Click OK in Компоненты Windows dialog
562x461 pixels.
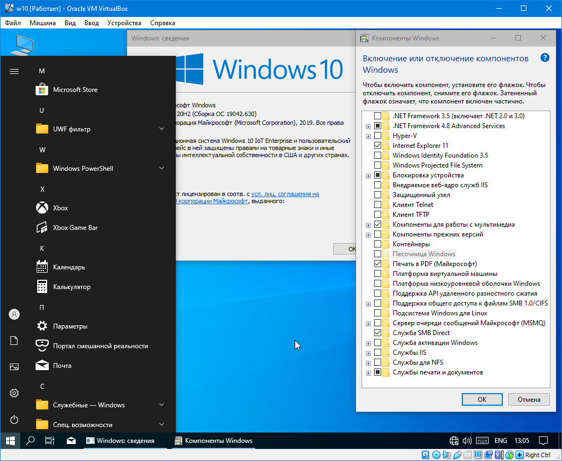[x=482, y=399]
